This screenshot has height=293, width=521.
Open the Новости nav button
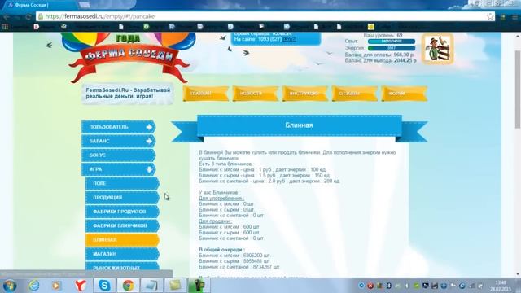click(x=255, y=94)
